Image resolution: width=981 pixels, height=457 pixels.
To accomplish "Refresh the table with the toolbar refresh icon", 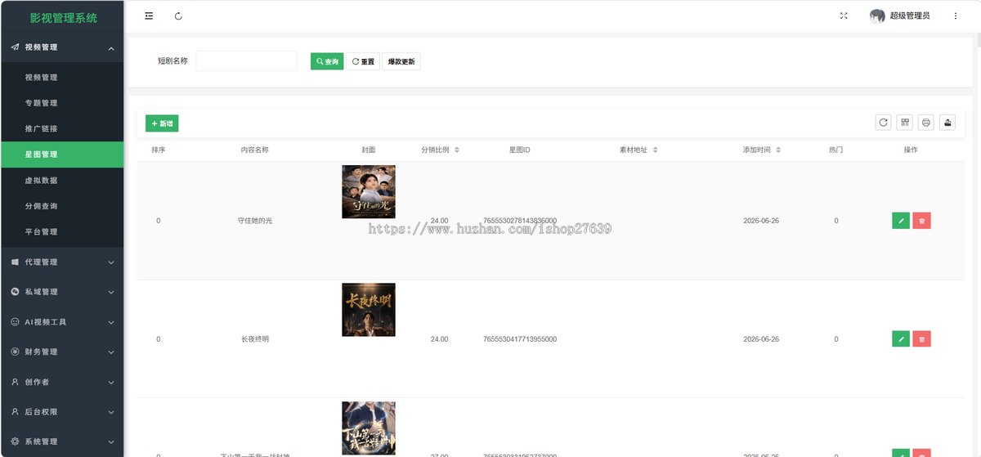I will tap(883, 123).
